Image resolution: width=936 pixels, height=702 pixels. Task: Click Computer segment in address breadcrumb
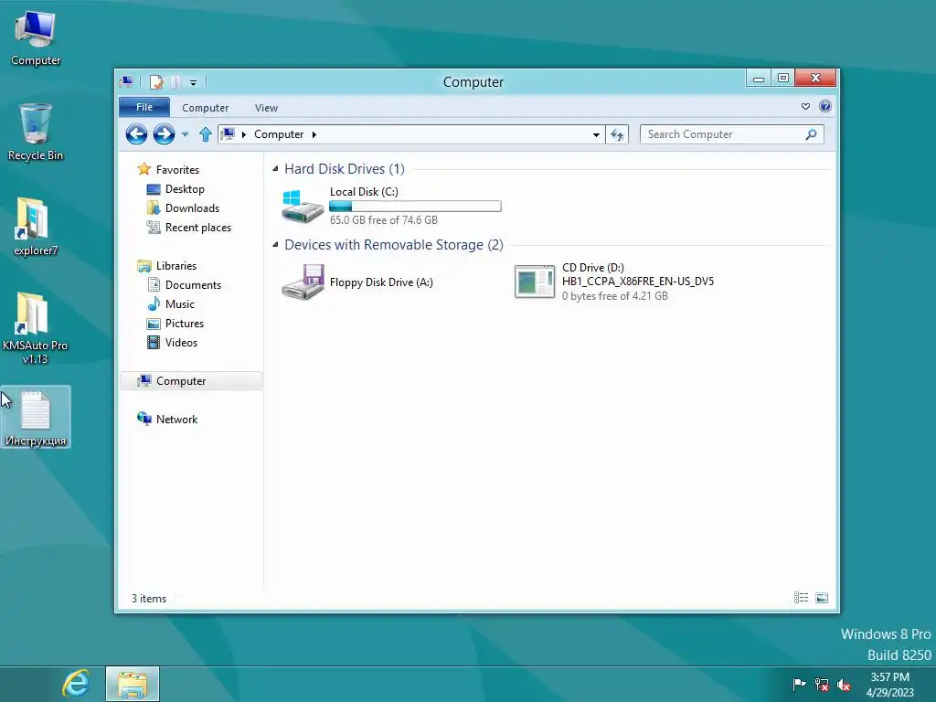279,134
